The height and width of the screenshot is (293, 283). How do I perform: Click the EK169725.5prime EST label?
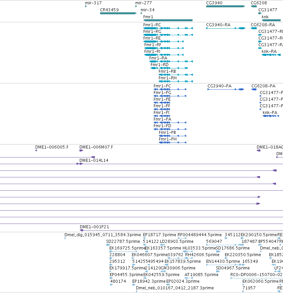(127, 248)
